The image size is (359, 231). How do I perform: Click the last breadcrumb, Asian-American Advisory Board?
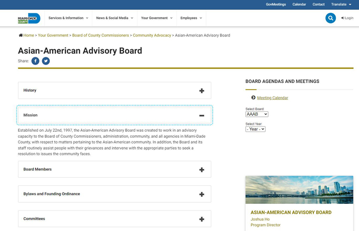coord(203,35)
